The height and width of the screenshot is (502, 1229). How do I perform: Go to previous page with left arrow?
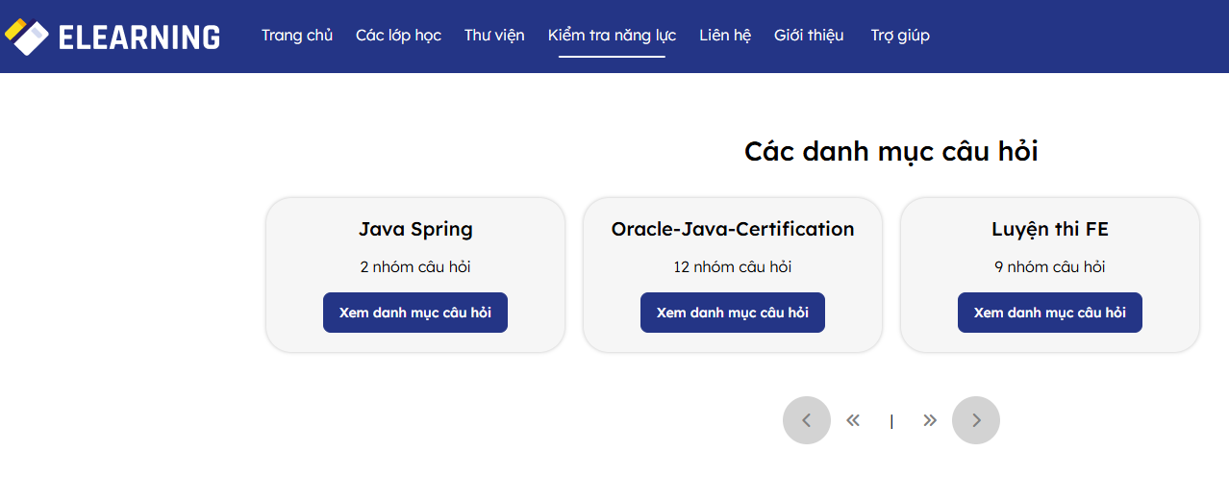807,420
